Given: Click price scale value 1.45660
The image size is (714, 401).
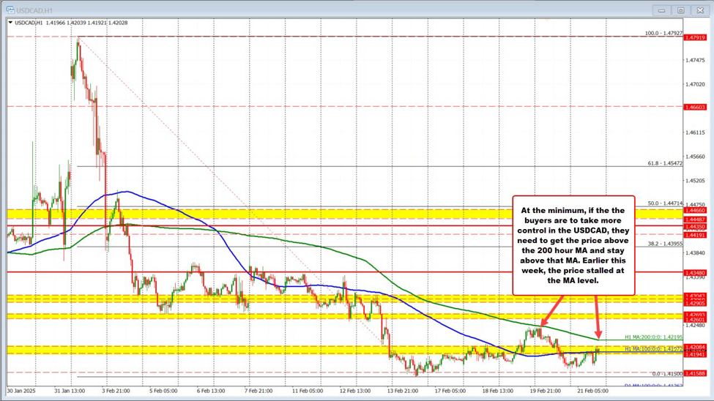Looking at the screenshot, I should (x=696, y=157).
